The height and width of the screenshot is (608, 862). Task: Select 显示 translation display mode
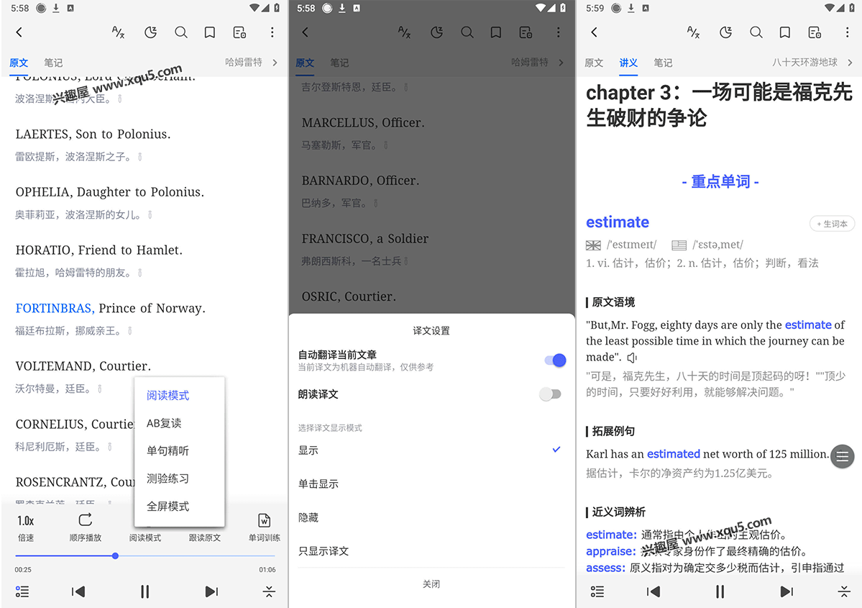431,450
